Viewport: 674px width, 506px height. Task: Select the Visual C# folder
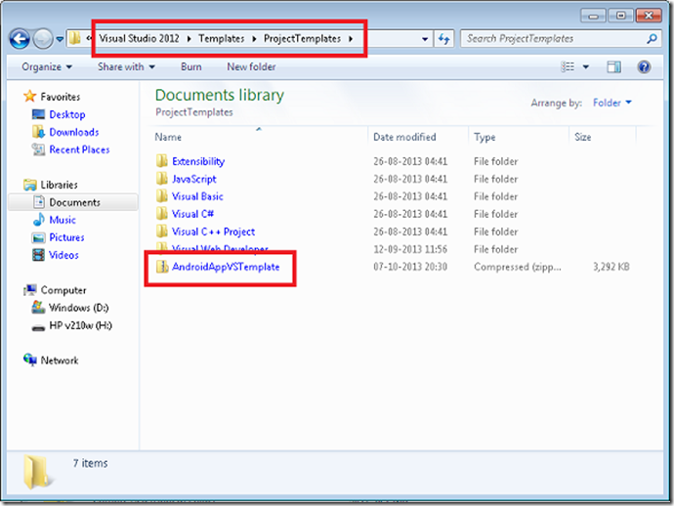[x=192, y=214]
